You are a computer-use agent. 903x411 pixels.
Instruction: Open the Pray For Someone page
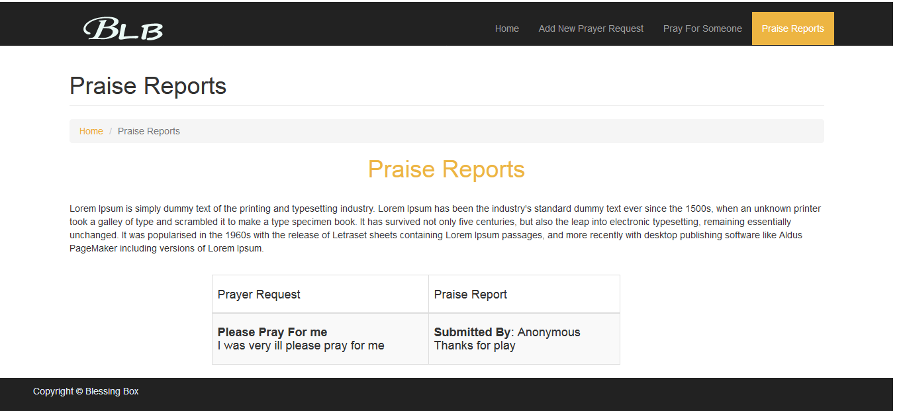702,28
